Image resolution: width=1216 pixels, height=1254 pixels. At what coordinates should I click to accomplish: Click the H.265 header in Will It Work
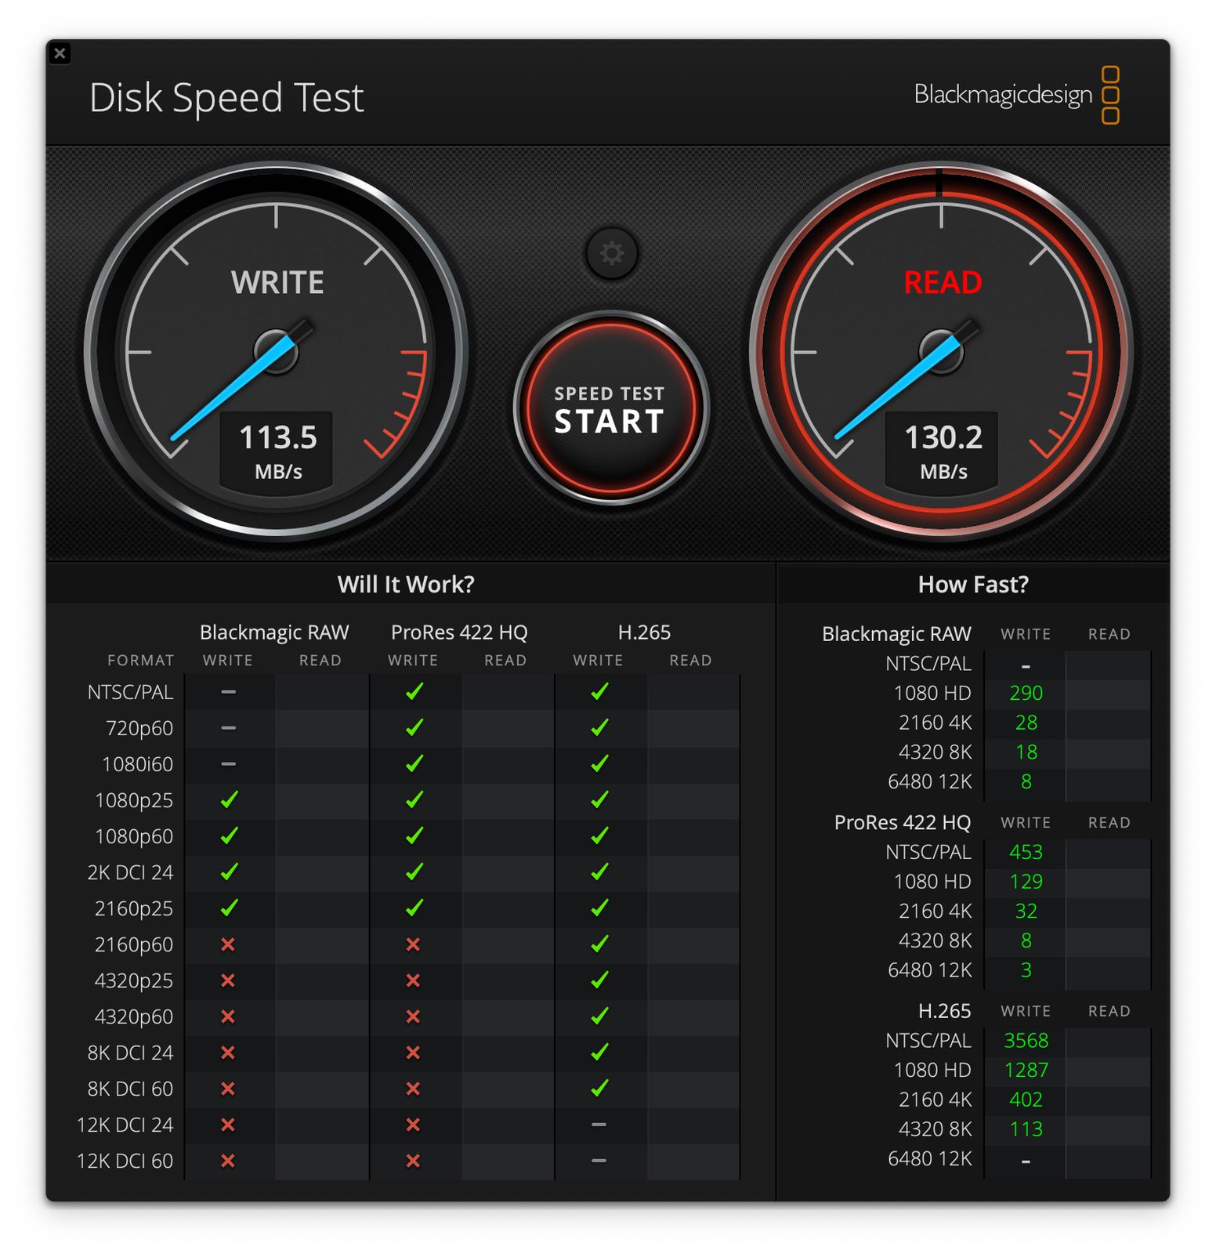point(644,632)
